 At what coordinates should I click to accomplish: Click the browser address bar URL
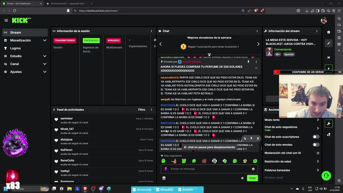coord(98,11)
